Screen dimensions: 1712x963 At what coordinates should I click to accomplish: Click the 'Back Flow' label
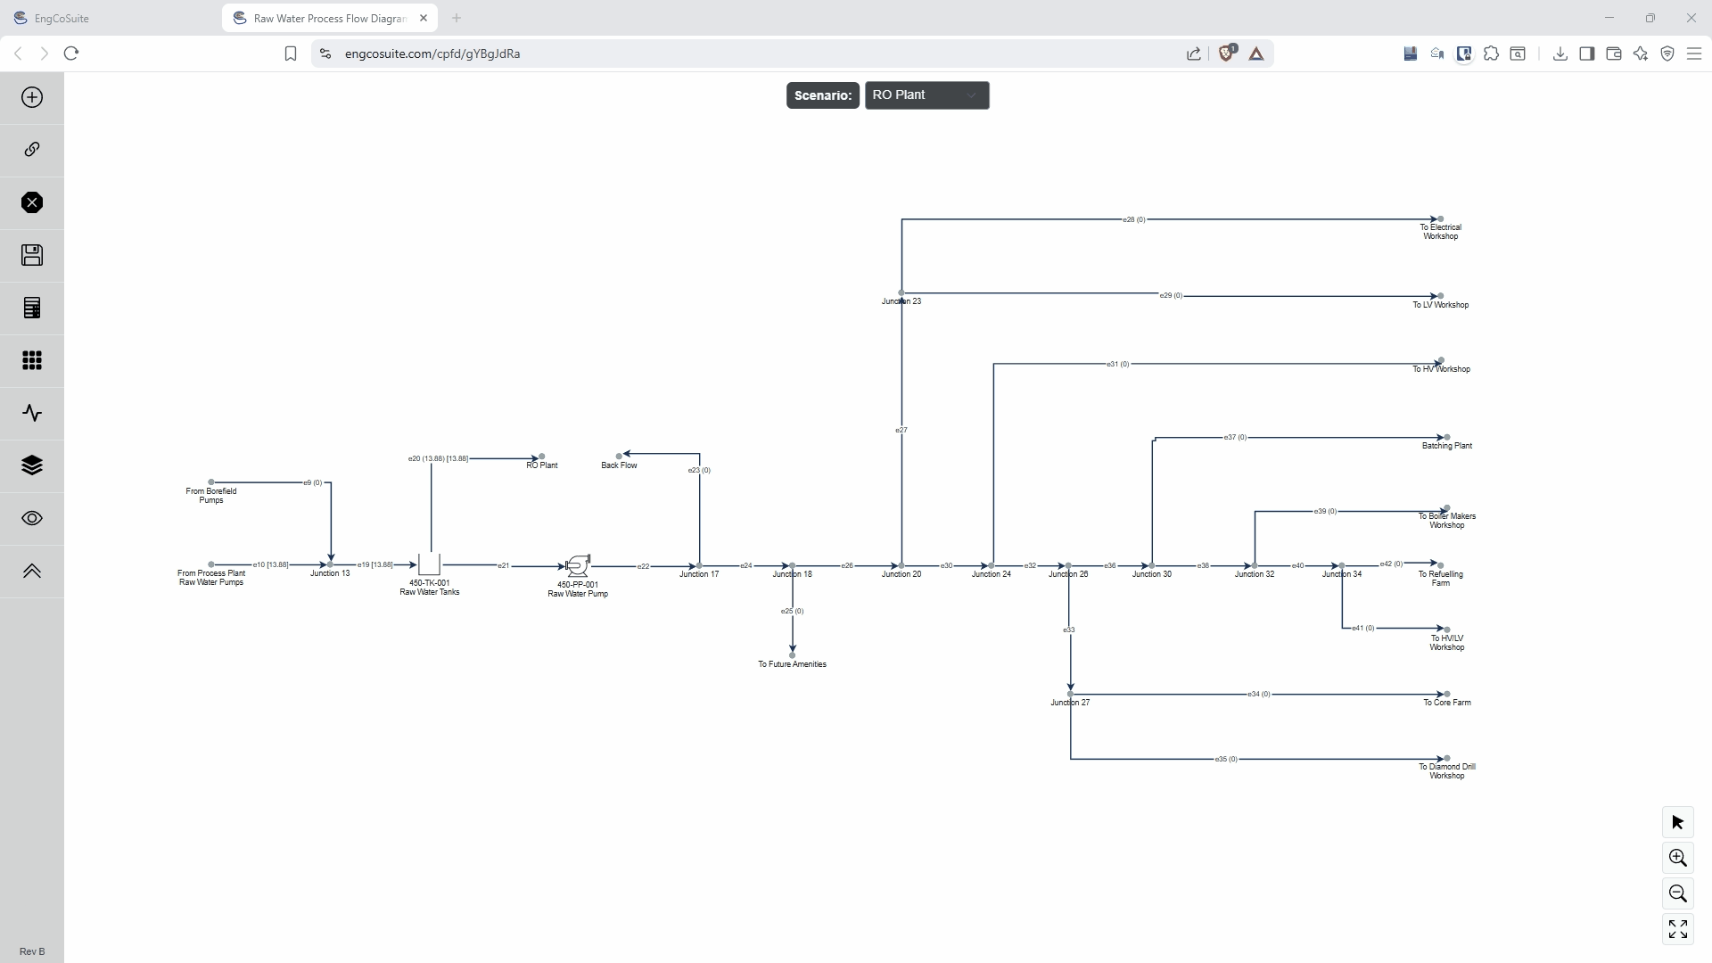[619, 465]
